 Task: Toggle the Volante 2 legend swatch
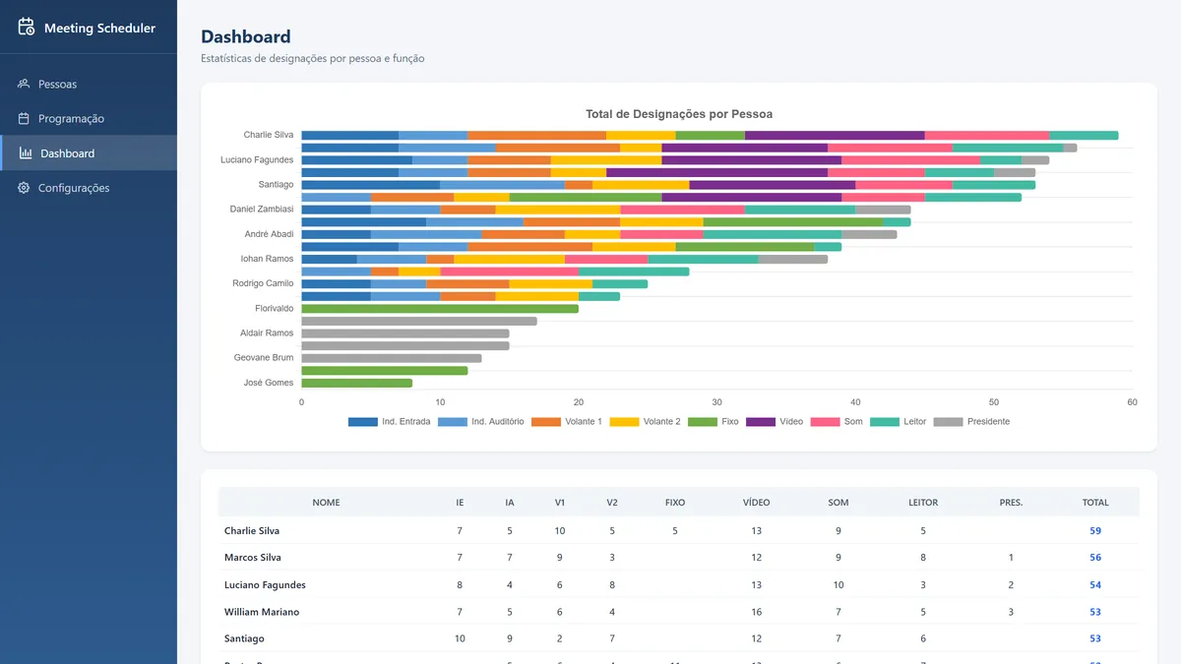(x=624, y=422)
